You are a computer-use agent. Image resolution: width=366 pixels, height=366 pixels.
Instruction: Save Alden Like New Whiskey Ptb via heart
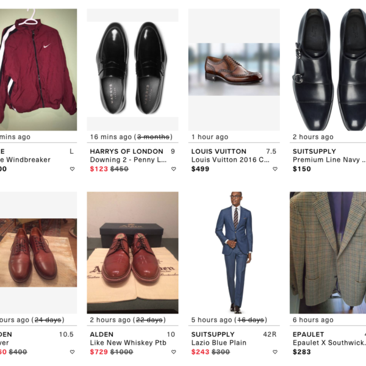(173, 352)
